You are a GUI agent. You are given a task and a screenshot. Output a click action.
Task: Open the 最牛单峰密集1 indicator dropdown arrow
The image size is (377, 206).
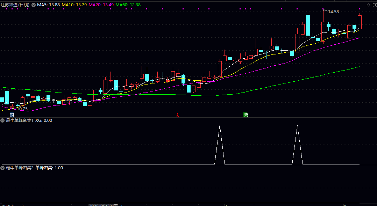pyautogui.click(x=3, y=120)
